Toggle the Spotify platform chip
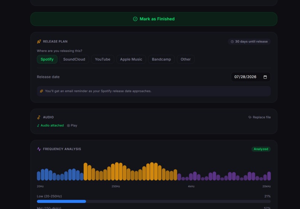 coord(47,59)
